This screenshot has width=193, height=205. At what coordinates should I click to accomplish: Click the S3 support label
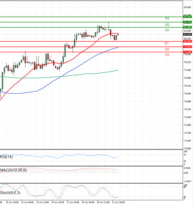click(167, 55)
